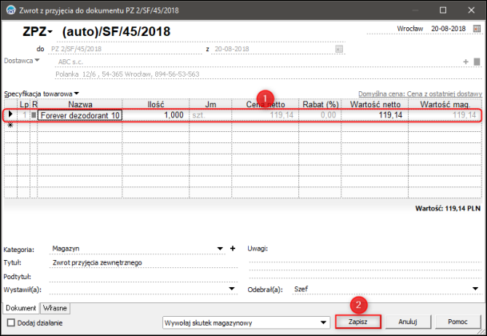
Task: Click the plus icon in the Dostawca row
Action: click(x=465, y=62)
